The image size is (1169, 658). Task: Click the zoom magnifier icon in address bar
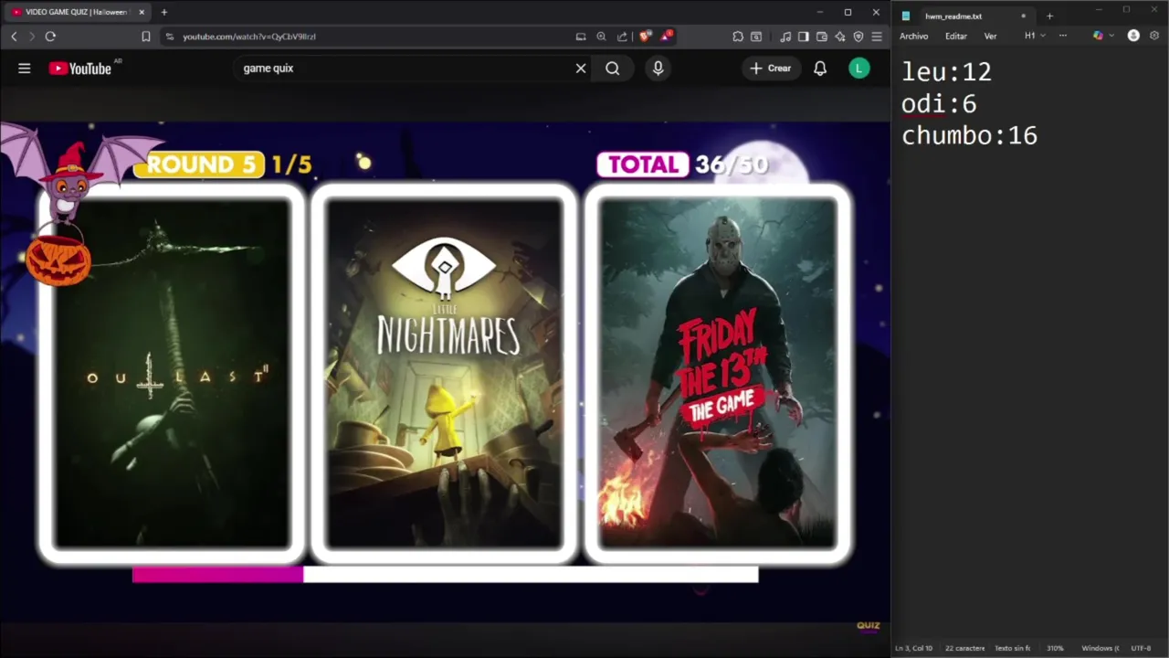tap(601, 37)
